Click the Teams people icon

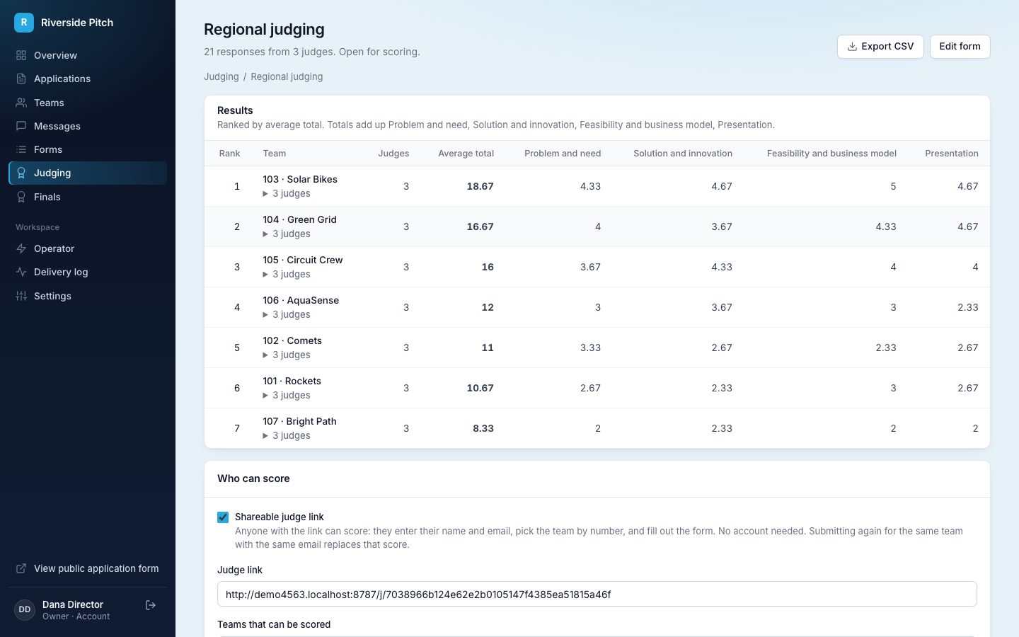(x=21, y=103)
